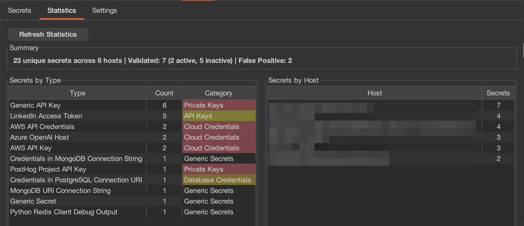The image size is (524, 226).
Task: Sort hosts by the Secrets column header
Action: pyautogui.click(x=498, y=93)
